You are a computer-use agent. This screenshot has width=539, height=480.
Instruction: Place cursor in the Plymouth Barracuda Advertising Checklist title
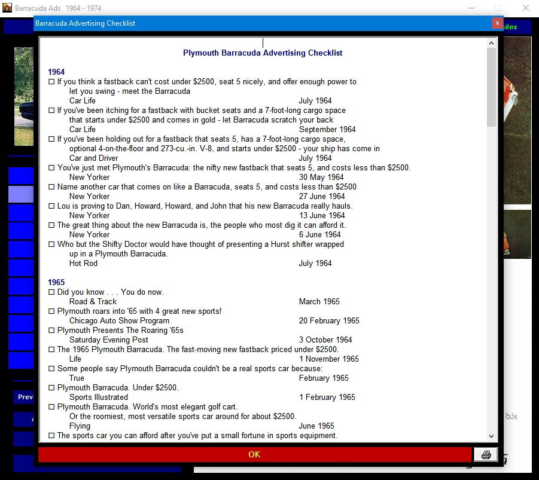coord(263,53)
